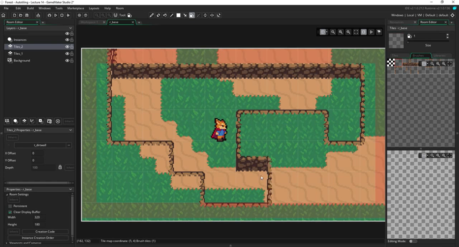Open room grid options dropdown arrow

click(x=327, y=32)
